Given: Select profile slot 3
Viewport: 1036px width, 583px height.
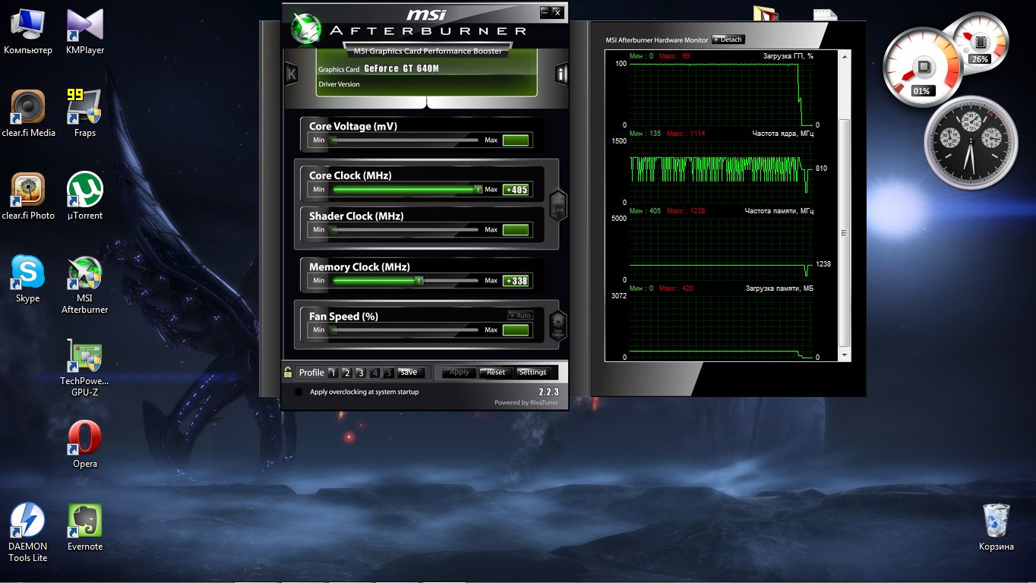Looking at the screenshot, I should click(x=361, y=373).
